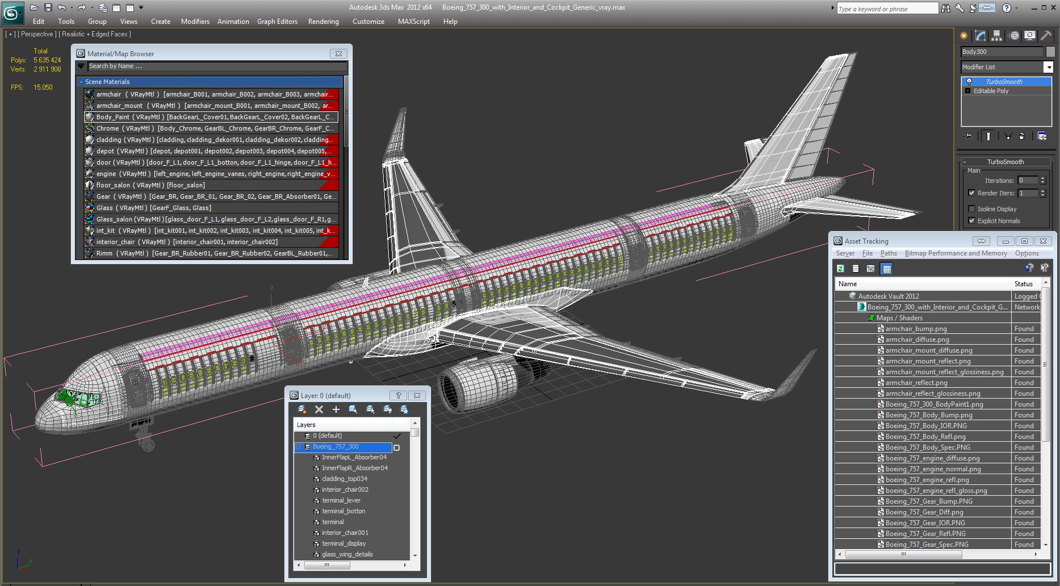Viewport: 1060px width, 586px height.
Task: Create new layer in Layer dialog
Action: click(302, 409)
